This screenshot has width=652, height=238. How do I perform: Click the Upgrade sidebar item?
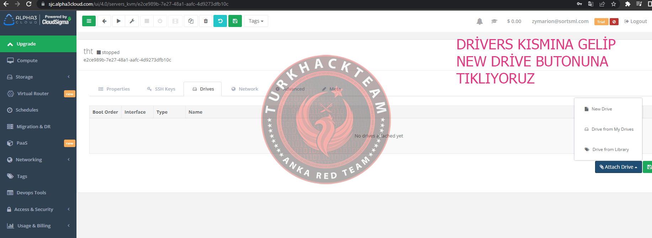38,44
